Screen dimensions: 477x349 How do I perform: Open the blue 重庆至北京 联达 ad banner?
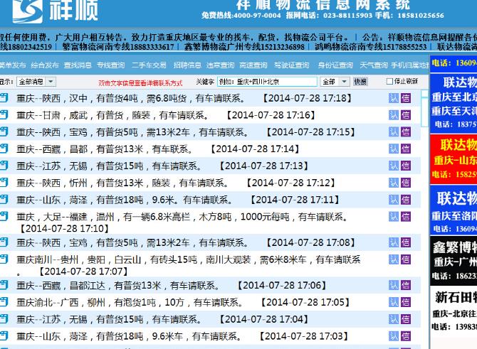point(454,103)
